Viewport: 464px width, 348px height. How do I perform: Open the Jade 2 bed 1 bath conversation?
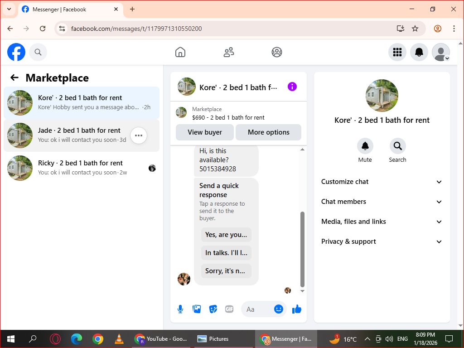(x=82, y=135)
